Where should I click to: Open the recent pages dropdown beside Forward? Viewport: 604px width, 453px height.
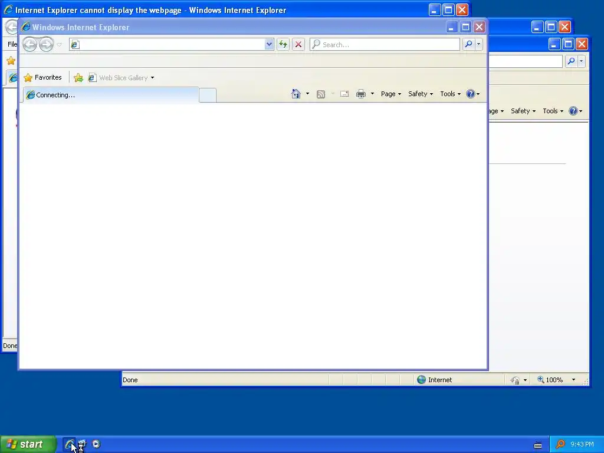[x=60, y=45]
